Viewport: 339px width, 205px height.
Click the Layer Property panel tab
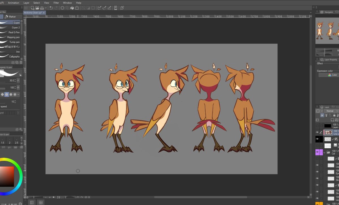[x=329, y=60]
